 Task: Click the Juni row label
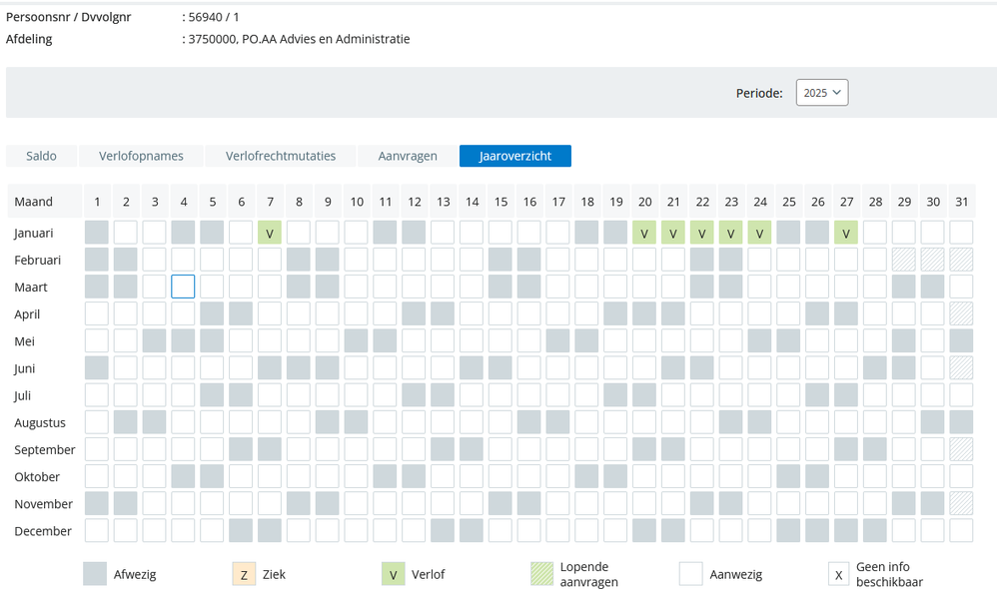coord(24,368)
